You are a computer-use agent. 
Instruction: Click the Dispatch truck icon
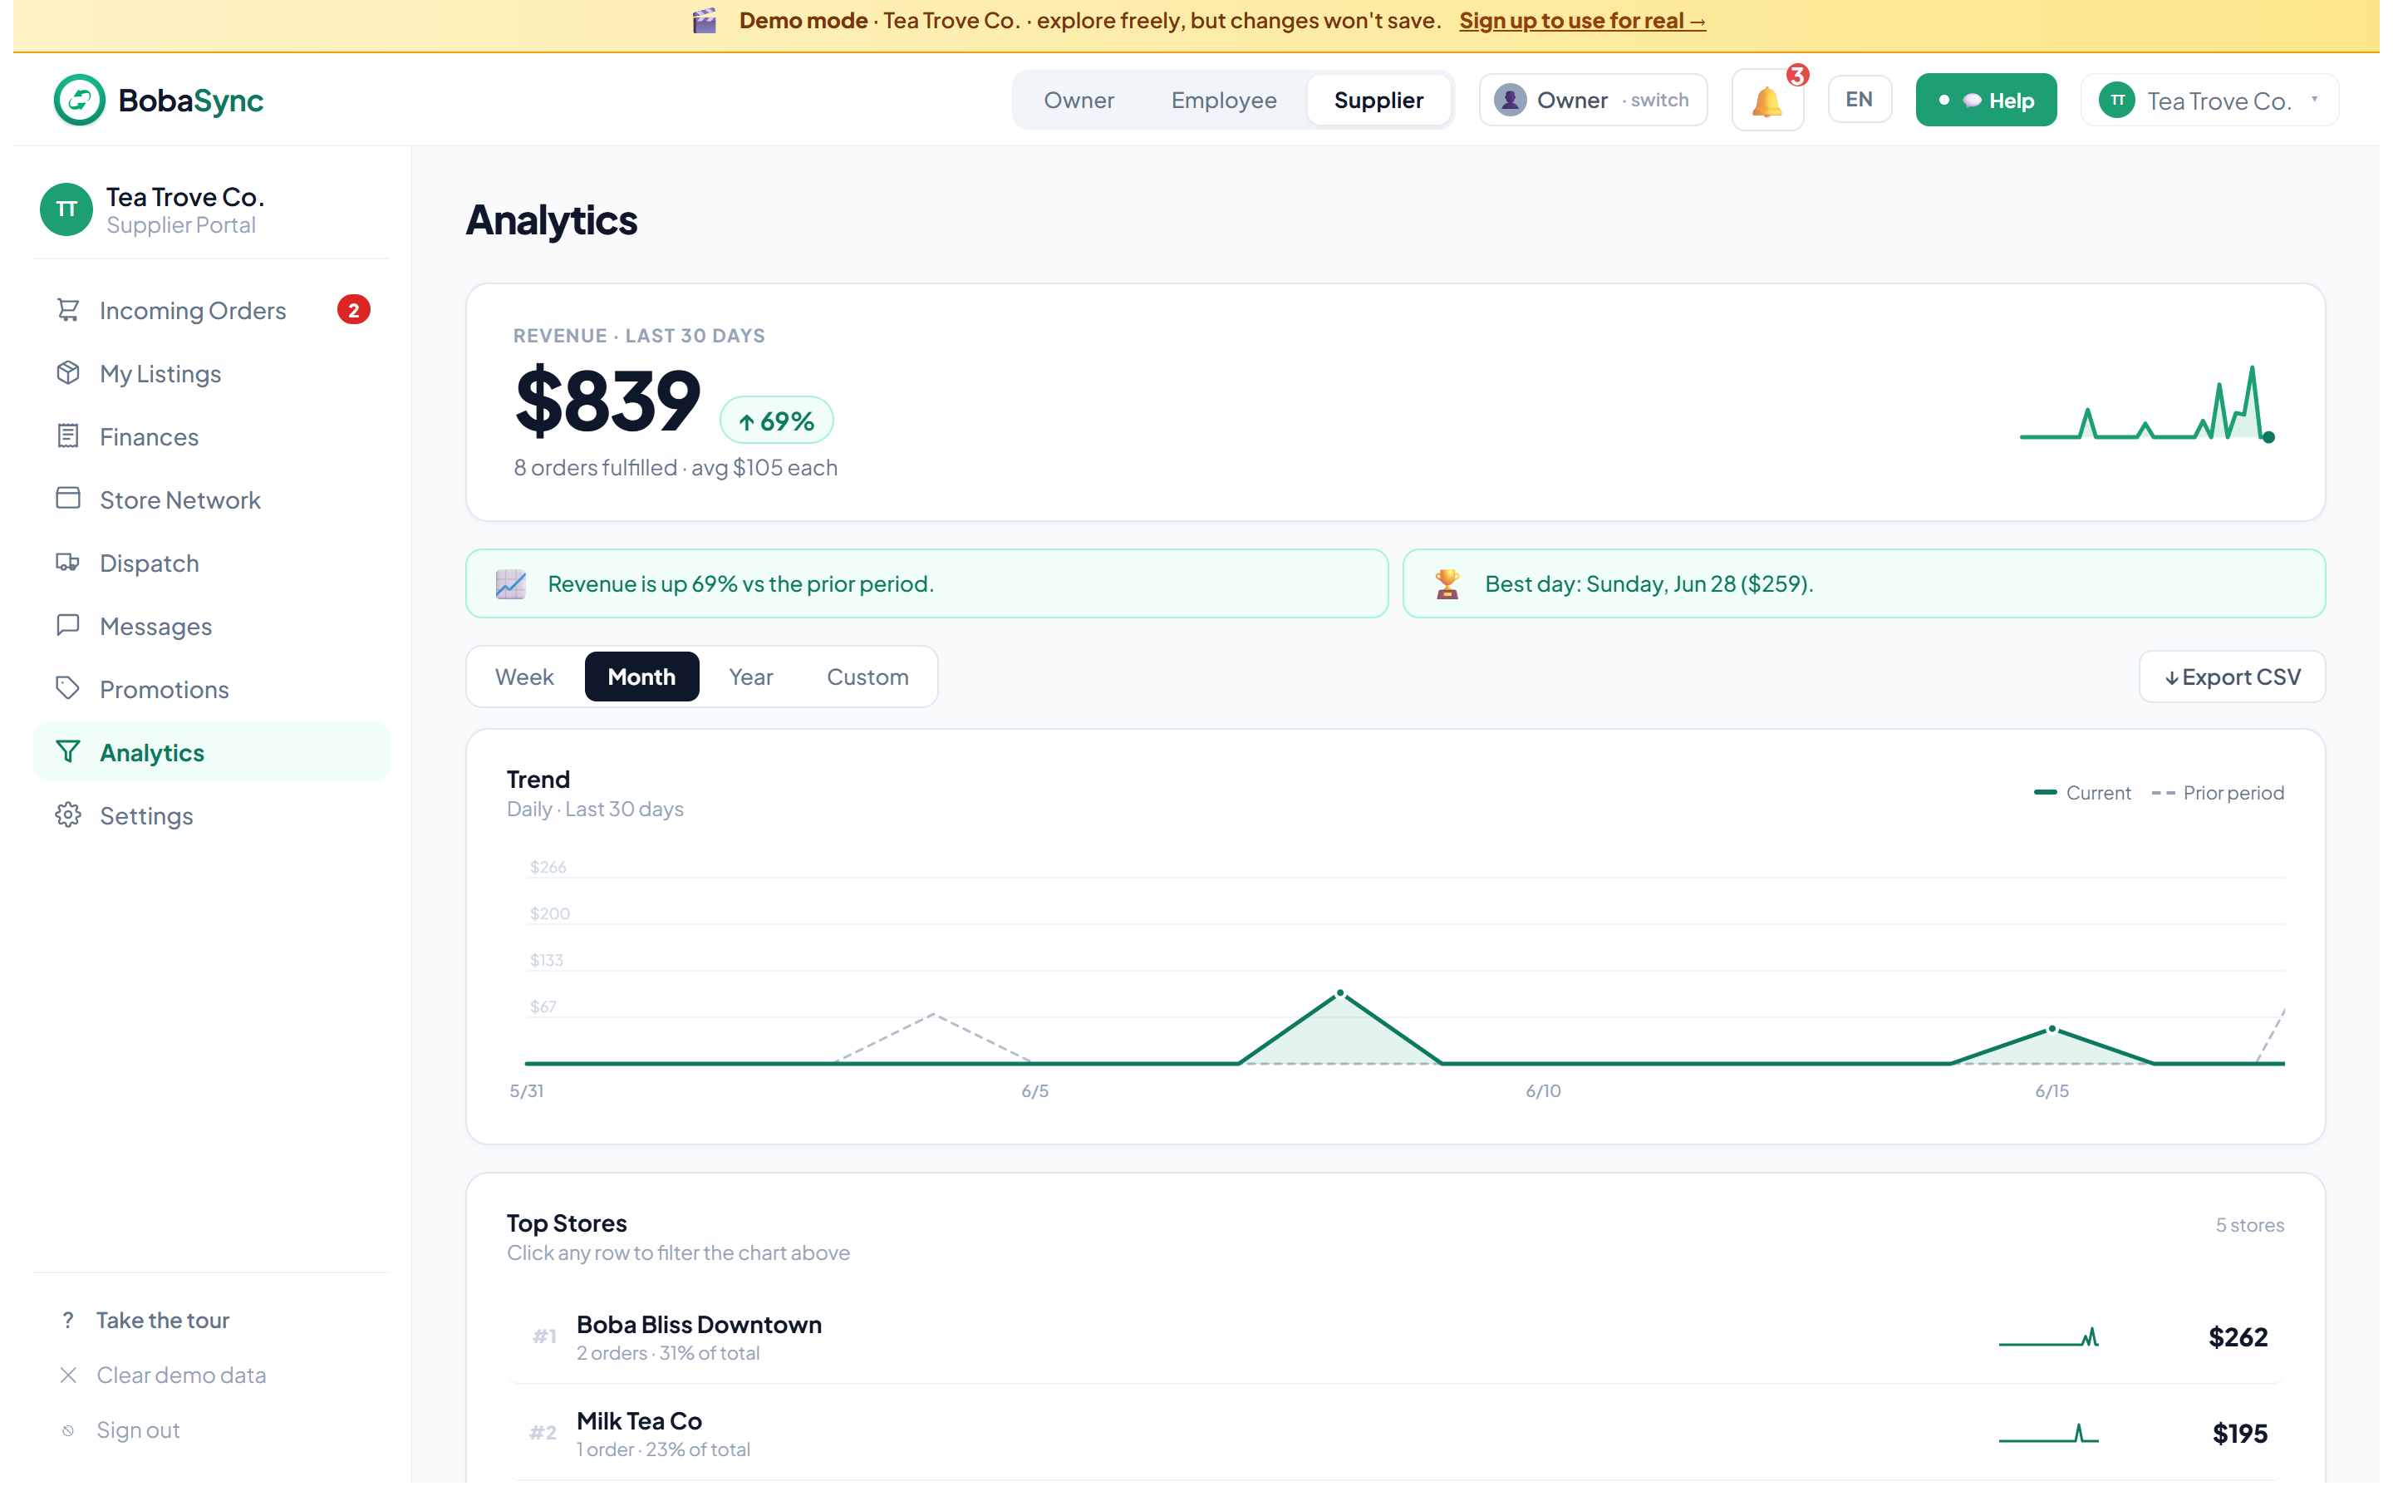tap(68, 563)
